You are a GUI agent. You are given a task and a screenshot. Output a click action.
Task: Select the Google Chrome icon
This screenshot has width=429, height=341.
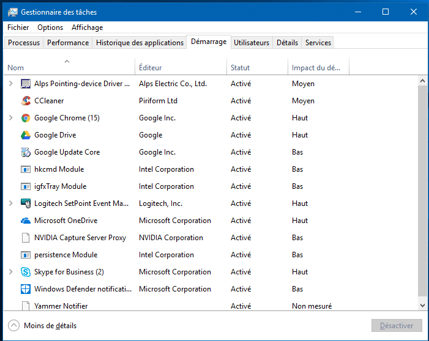(x=26, y=118)
